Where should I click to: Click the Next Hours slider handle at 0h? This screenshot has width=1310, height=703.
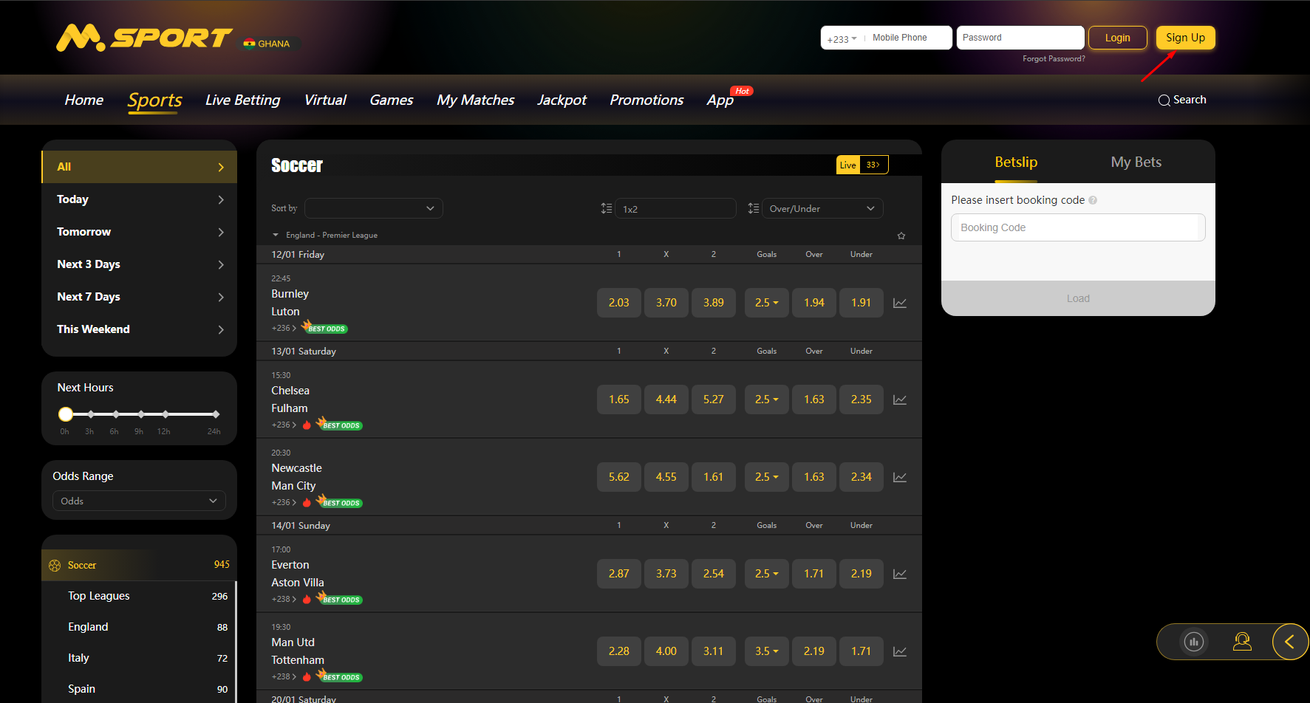click(x=66, y=414)
